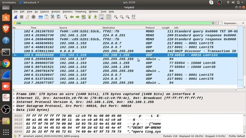Viewport: 246px width, 138px height.
Task: Open the Terminal from the dock
Action: [6, 52]
